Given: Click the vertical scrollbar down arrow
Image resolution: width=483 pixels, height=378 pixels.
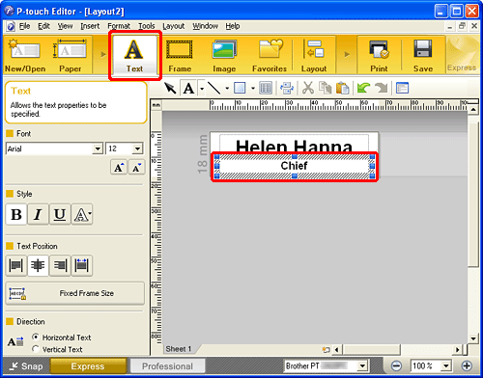Looking at the screenshot, I should tap(473, 338).
